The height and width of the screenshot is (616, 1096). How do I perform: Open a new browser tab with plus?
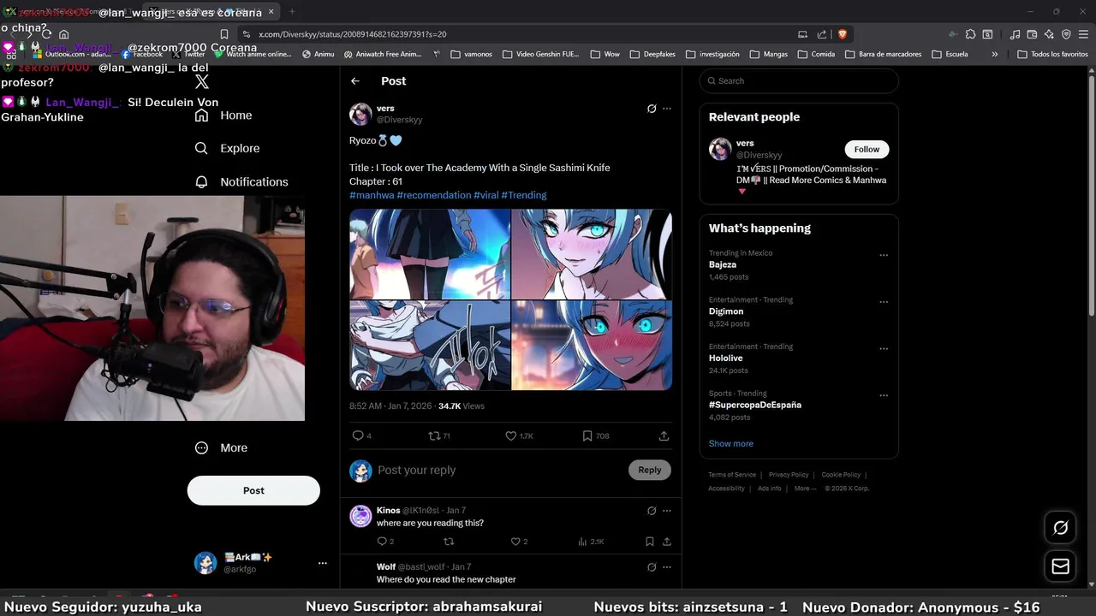292,11
